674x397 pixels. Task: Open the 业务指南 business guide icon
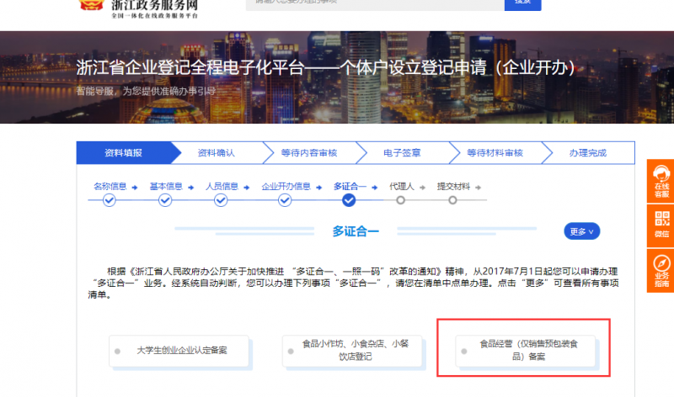661,269
